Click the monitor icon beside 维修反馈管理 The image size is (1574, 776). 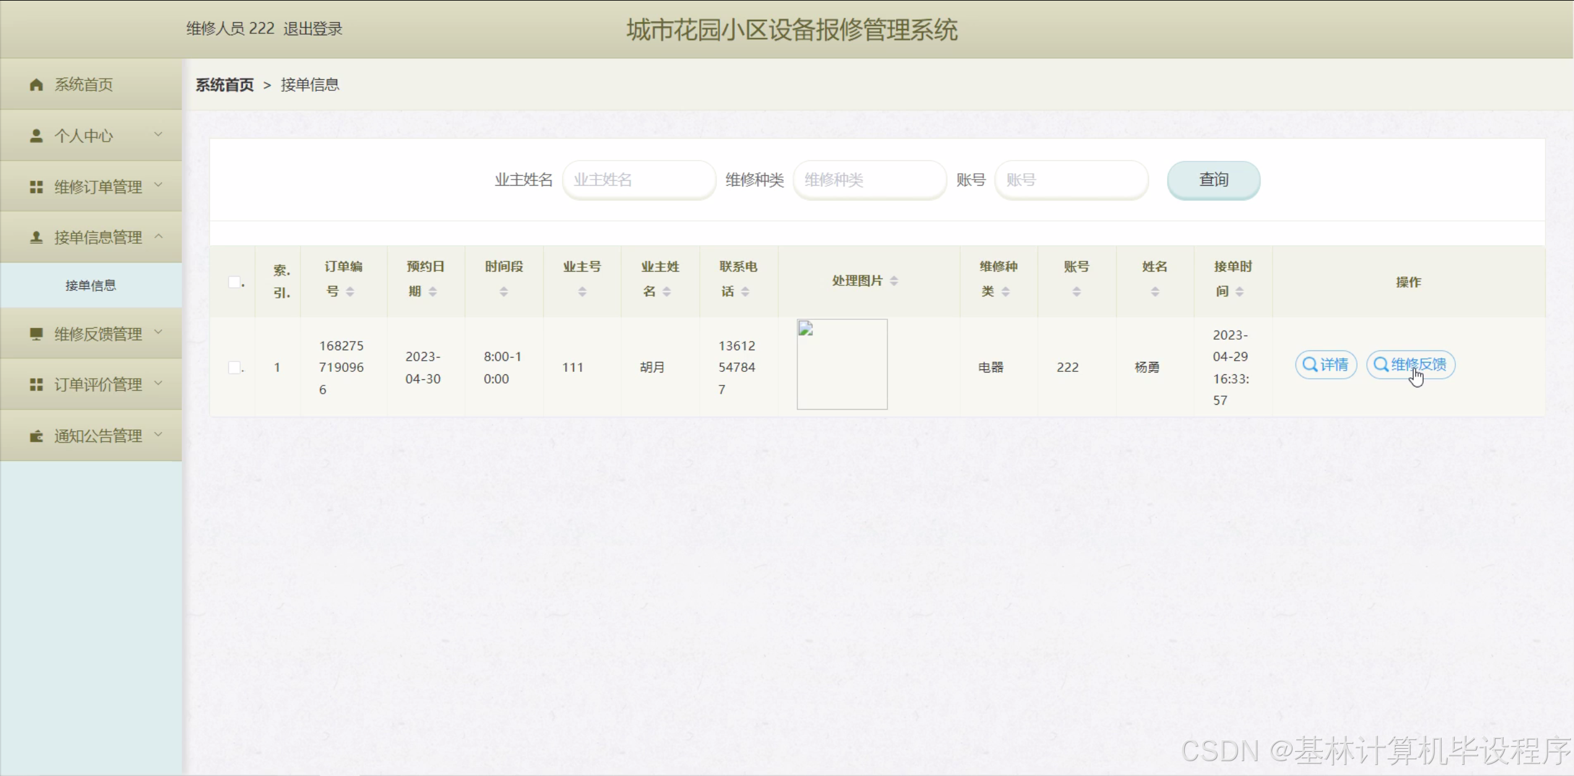click(36, 334)
